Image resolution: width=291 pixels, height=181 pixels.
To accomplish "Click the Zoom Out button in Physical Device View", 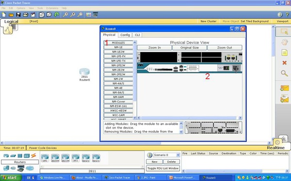I will coord(225,48).
